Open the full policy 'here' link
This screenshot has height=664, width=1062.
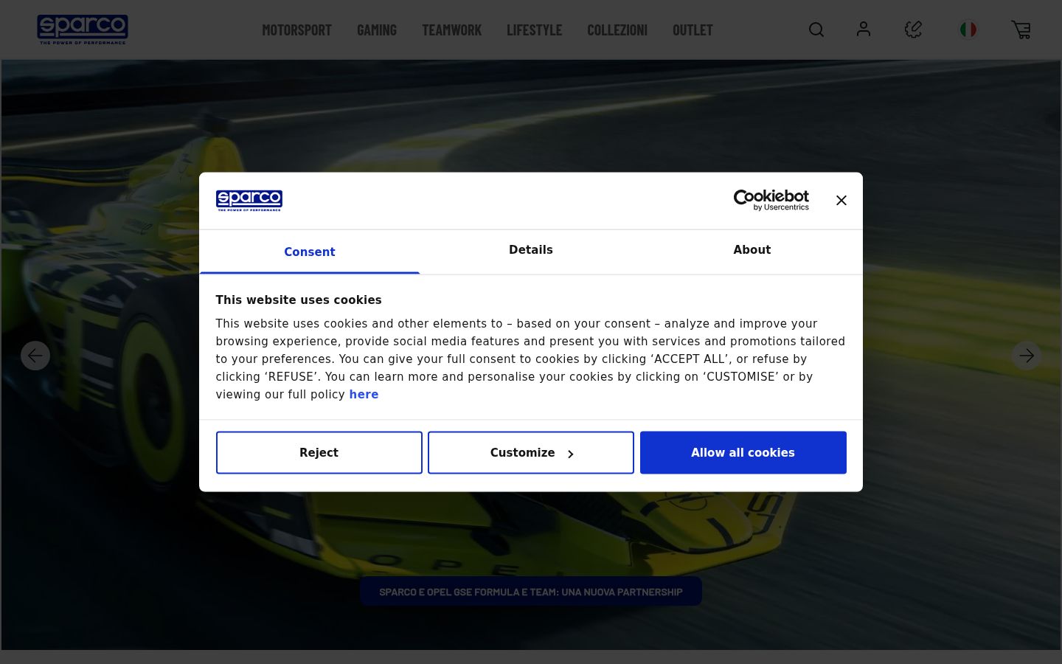click(x=364, y=395)
